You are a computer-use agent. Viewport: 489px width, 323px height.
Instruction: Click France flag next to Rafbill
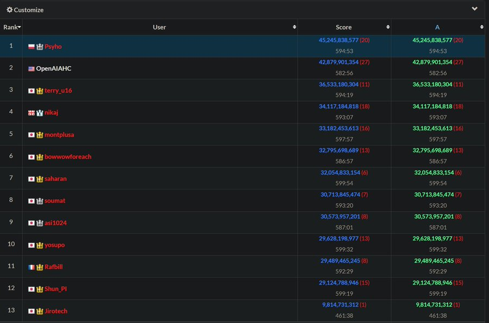click(31, 267)
